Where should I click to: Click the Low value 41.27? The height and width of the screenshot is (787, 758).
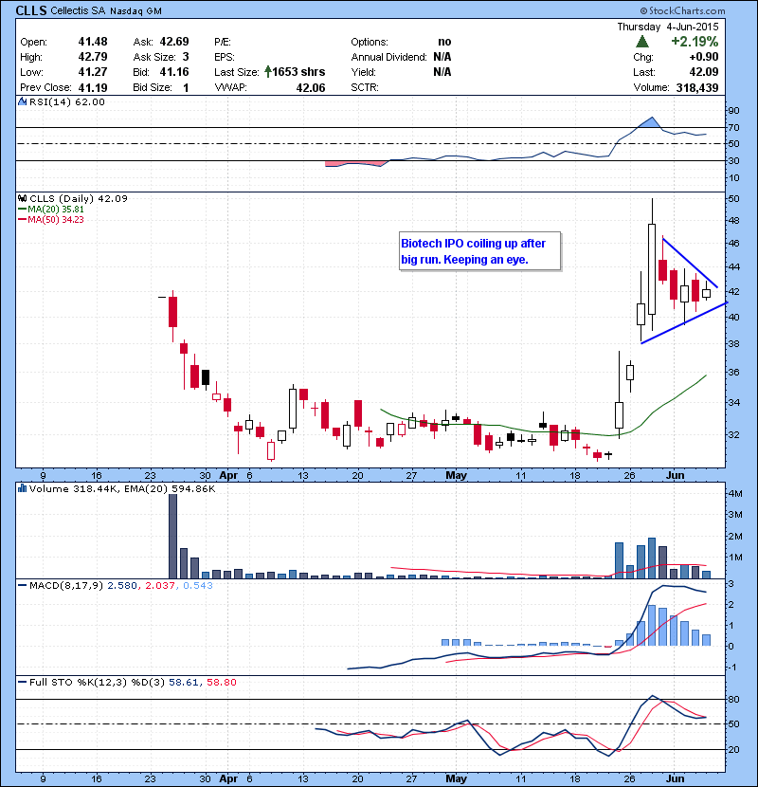pyautogui.click(x=93, y=72)
